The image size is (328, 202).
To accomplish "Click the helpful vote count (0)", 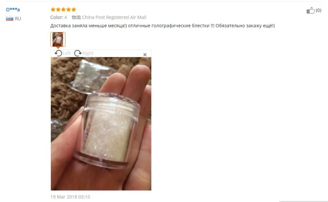I will 318,10.
